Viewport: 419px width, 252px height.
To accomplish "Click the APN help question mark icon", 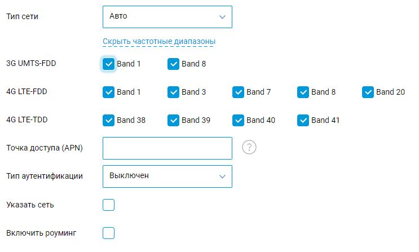I will pos(249,147).
